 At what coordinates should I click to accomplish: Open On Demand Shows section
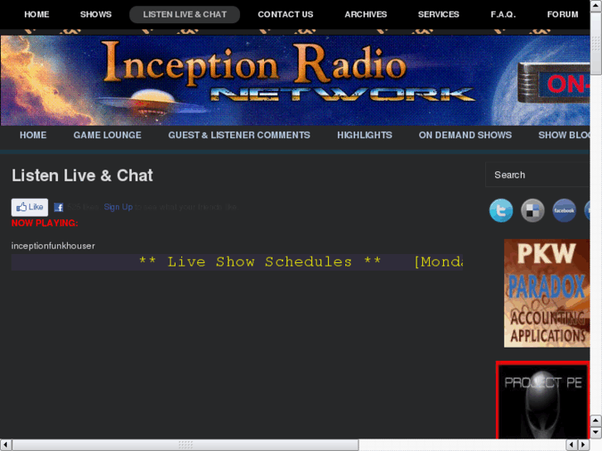[465, 135]
